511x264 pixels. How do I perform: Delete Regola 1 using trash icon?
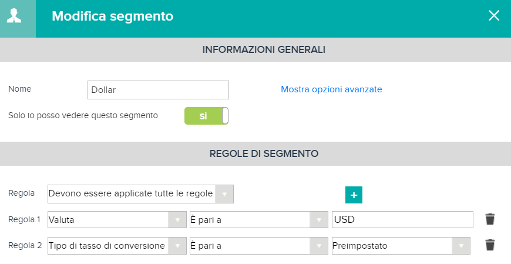[x=490, y=219]
